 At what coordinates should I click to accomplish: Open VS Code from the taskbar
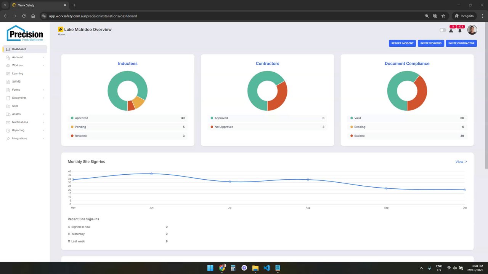tap(266, 268)
